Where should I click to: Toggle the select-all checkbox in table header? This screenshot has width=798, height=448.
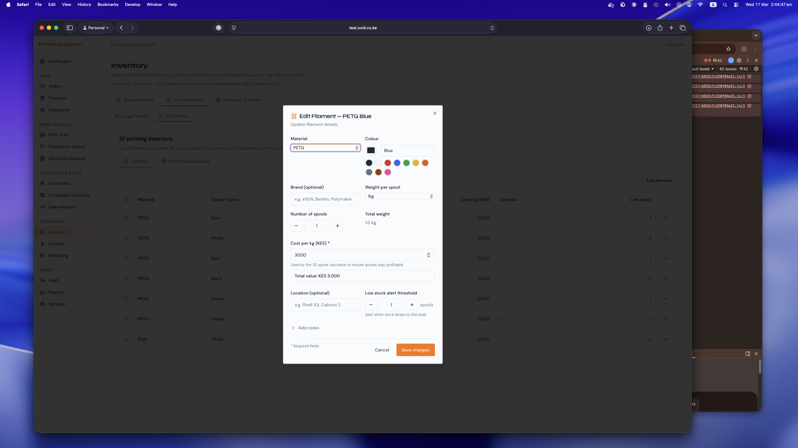[x=126, y=200]
